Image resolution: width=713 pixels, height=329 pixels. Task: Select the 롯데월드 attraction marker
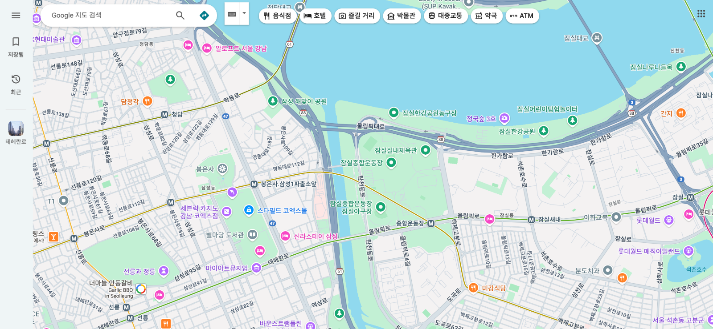click(668, 220)
